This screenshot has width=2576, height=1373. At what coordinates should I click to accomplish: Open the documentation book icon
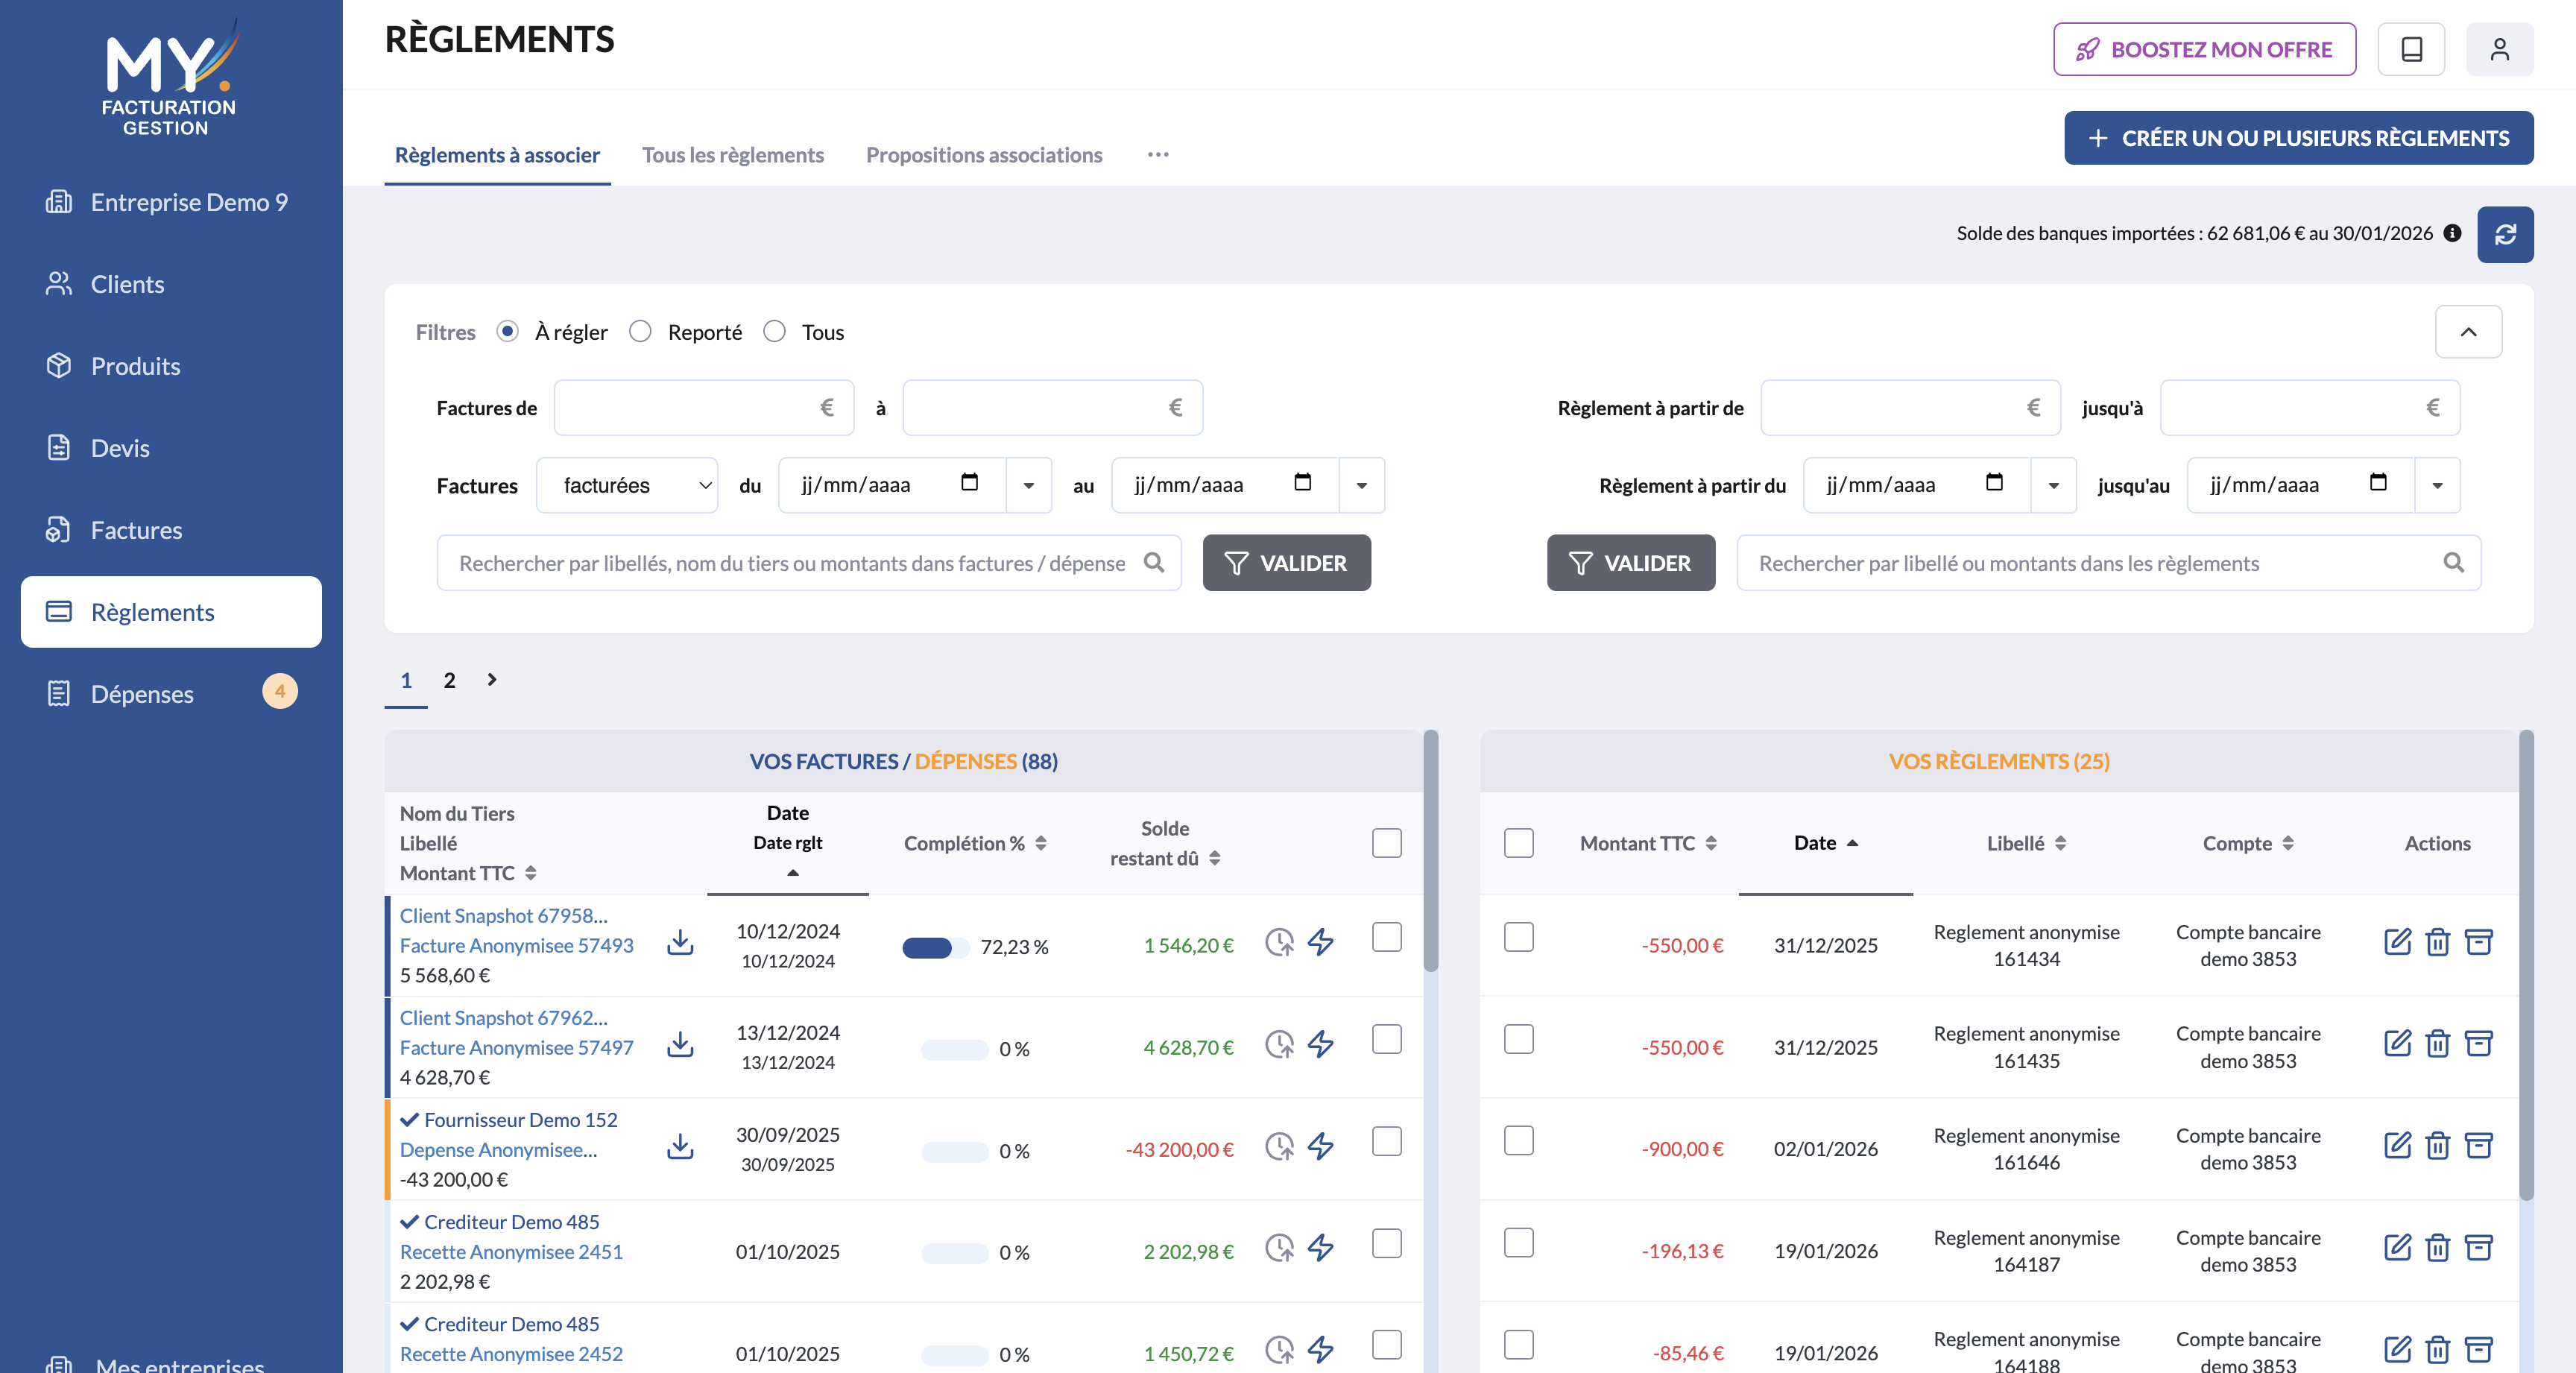pyautogui.click(x=2411, y=49)
